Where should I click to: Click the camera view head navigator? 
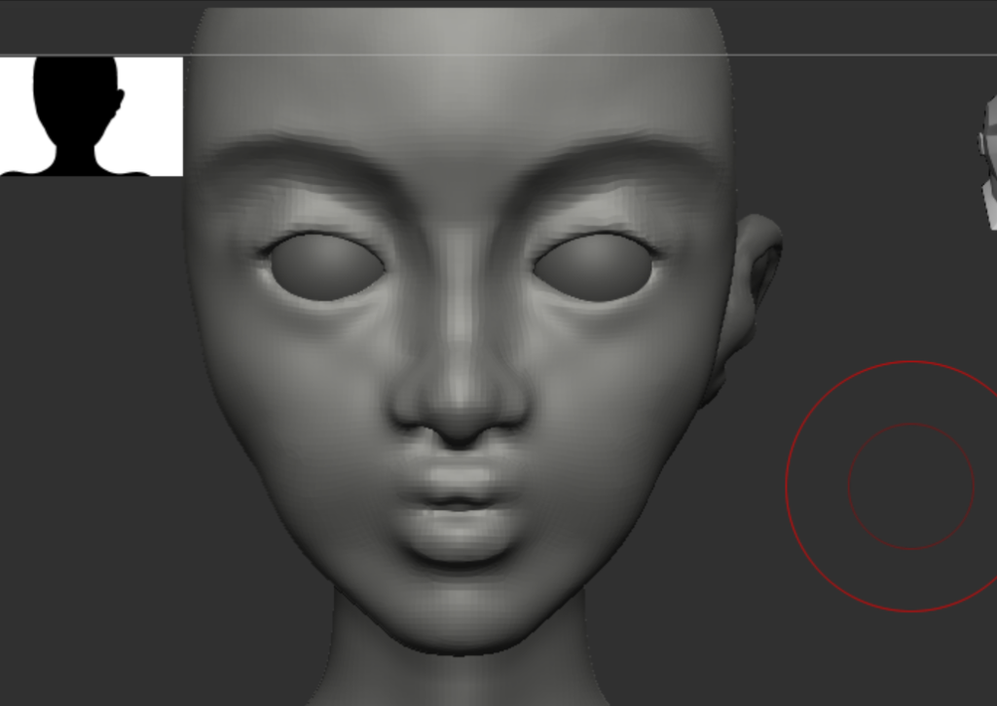coord(989,161)
